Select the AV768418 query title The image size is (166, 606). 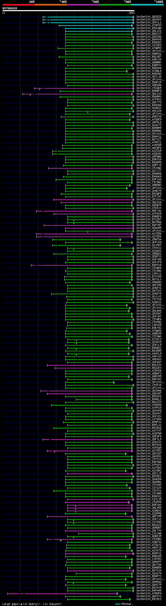[10, 8]
